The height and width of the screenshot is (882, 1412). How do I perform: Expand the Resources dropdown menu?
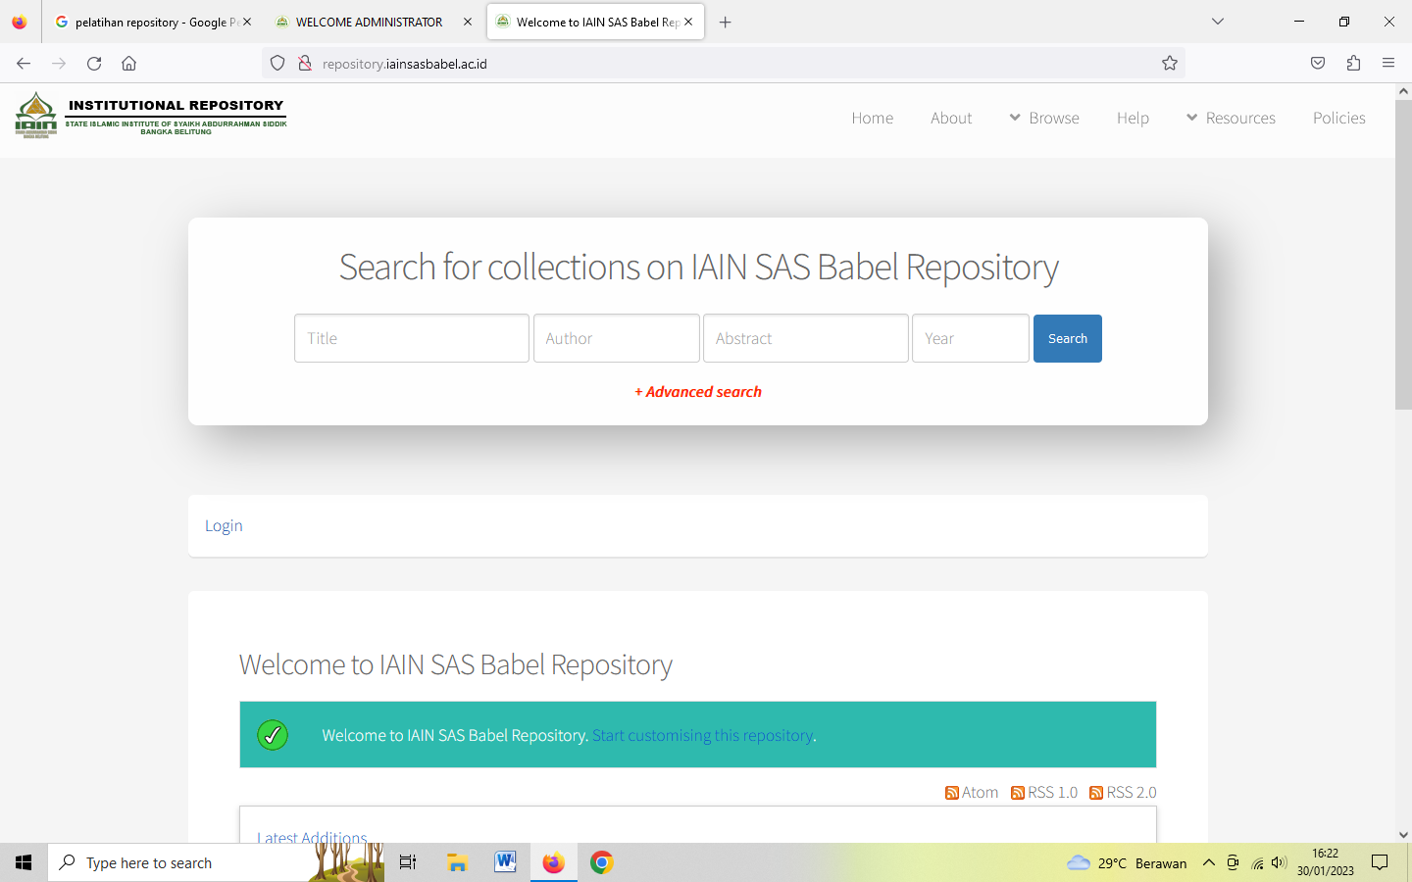click(x=1231, y=118)
